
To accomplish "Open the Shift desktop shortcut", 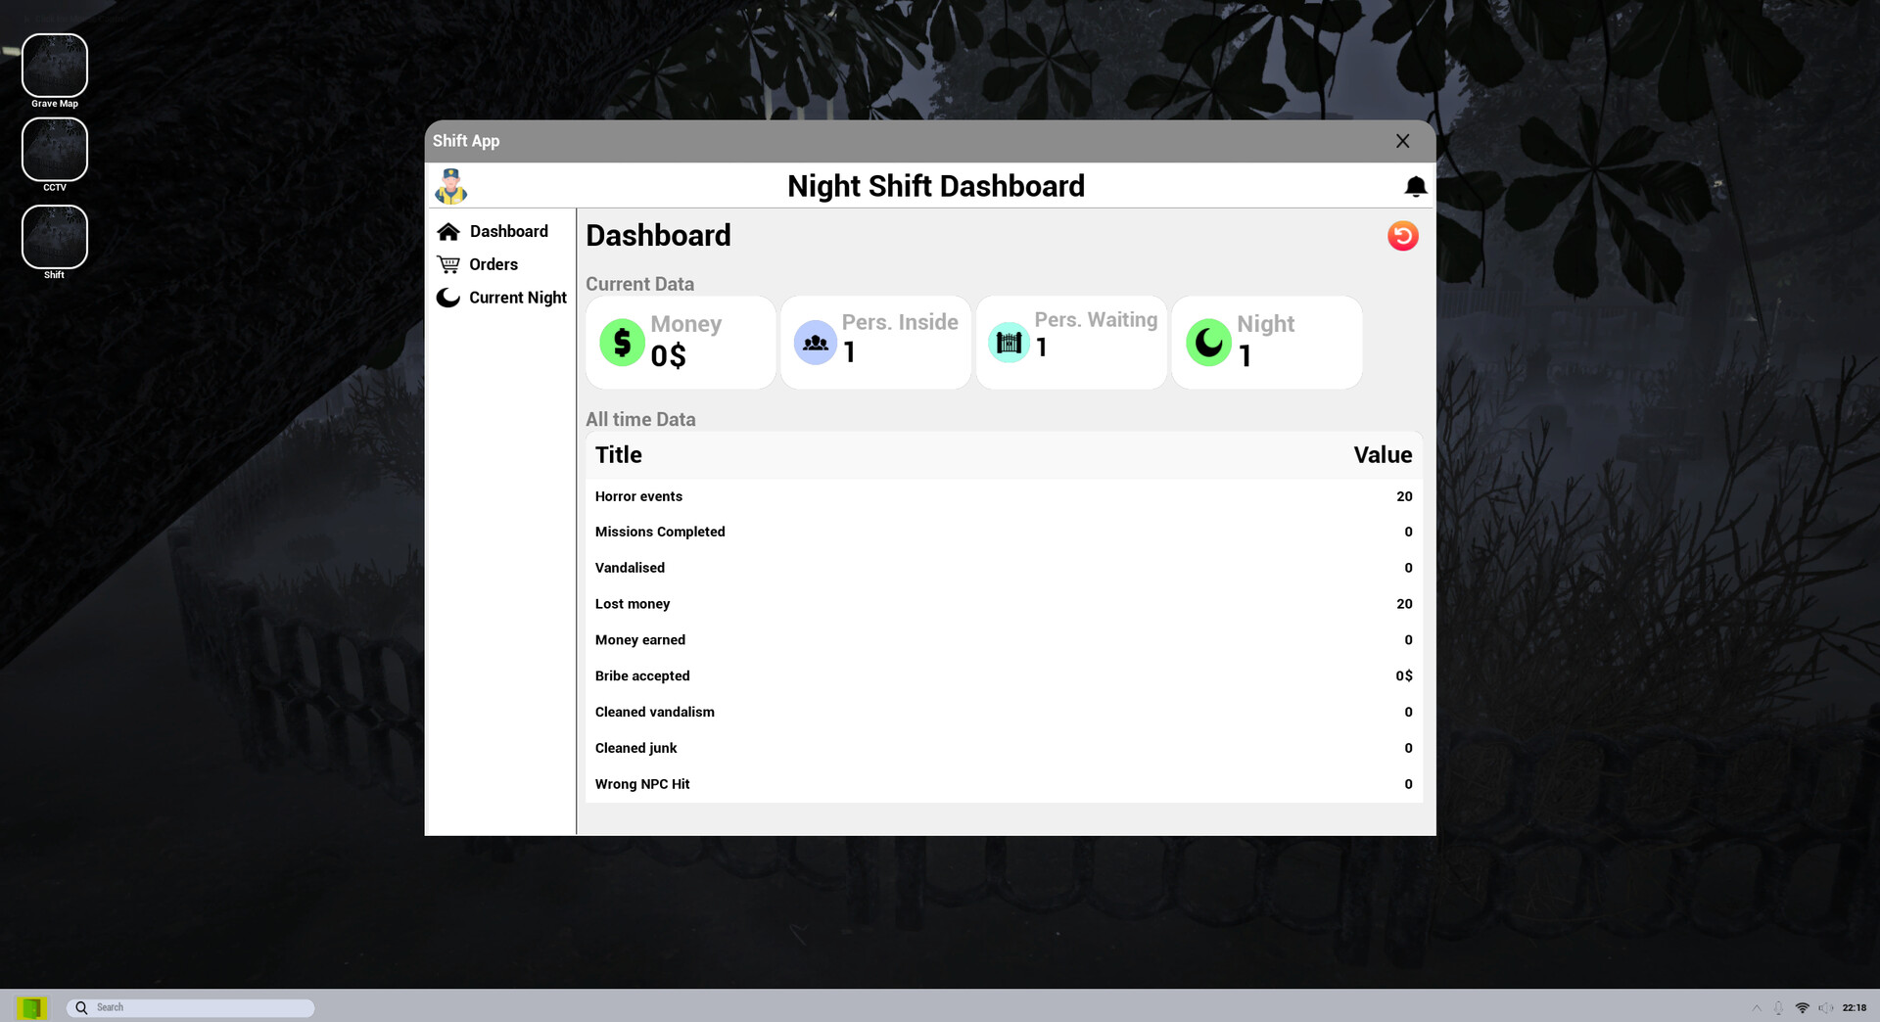I will (x=55, y=236).
